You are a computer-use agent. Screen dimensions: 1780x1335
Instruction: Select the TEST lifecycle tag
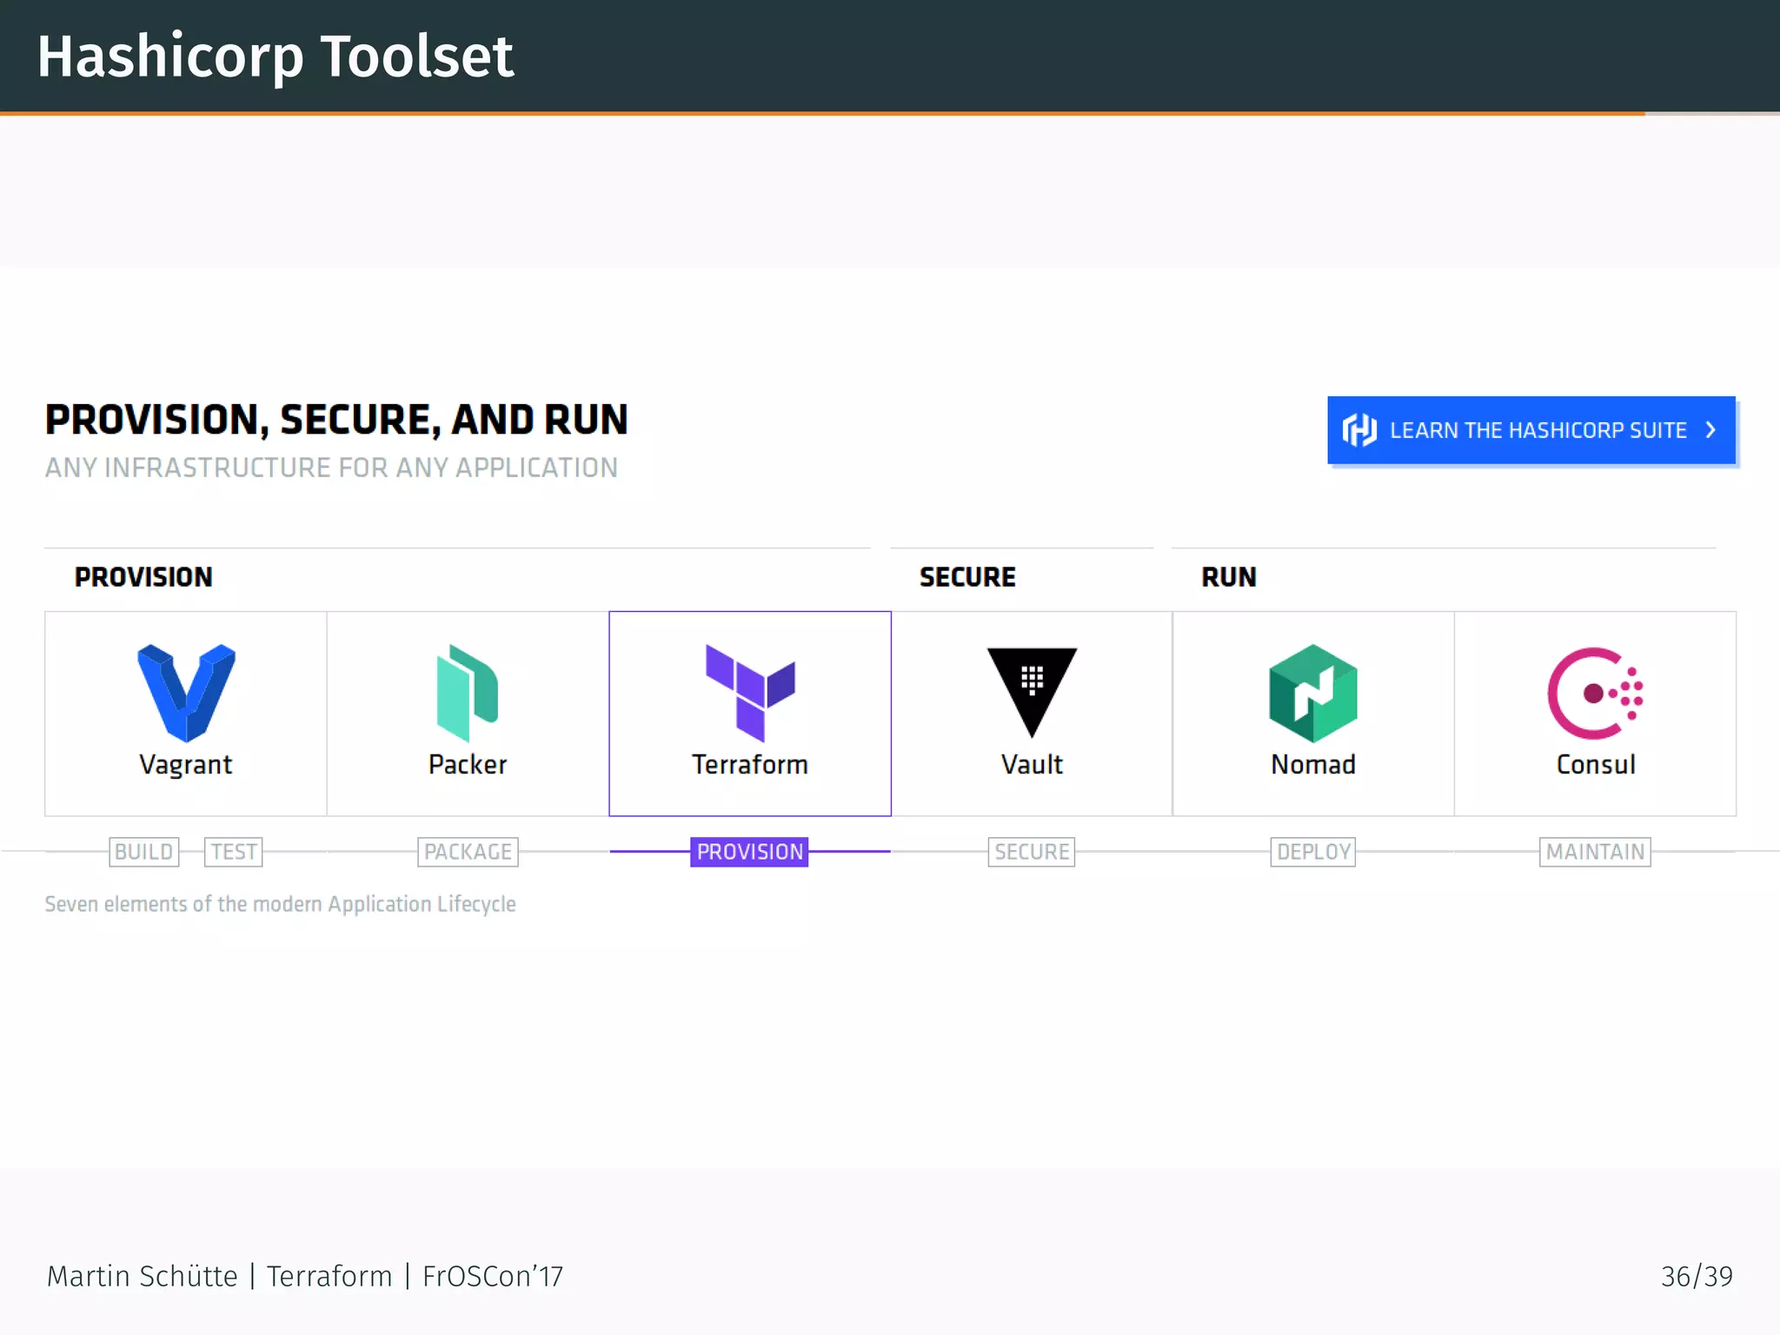tap(234, 852)
